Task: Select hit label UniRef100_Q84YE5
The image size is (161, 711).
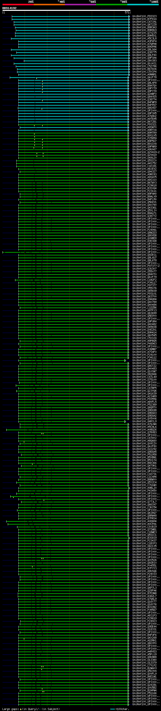Action: (144, 97)
